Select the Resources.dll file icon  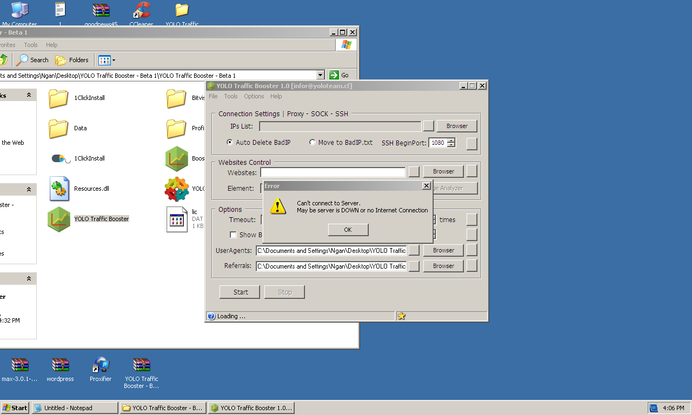pyautogui.click(x=59, y=189)
